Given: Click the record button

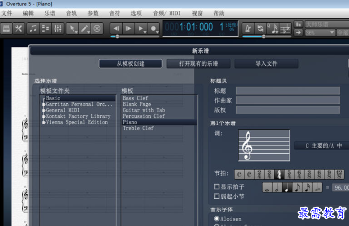Looking at the screenshot, I should [x=153, y=29].
